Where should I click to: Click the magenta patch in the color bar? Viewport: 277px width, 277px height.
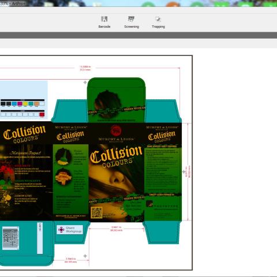(20, 104)
